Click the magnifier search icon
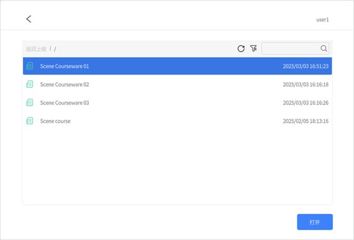 click(x=323, y=48)
